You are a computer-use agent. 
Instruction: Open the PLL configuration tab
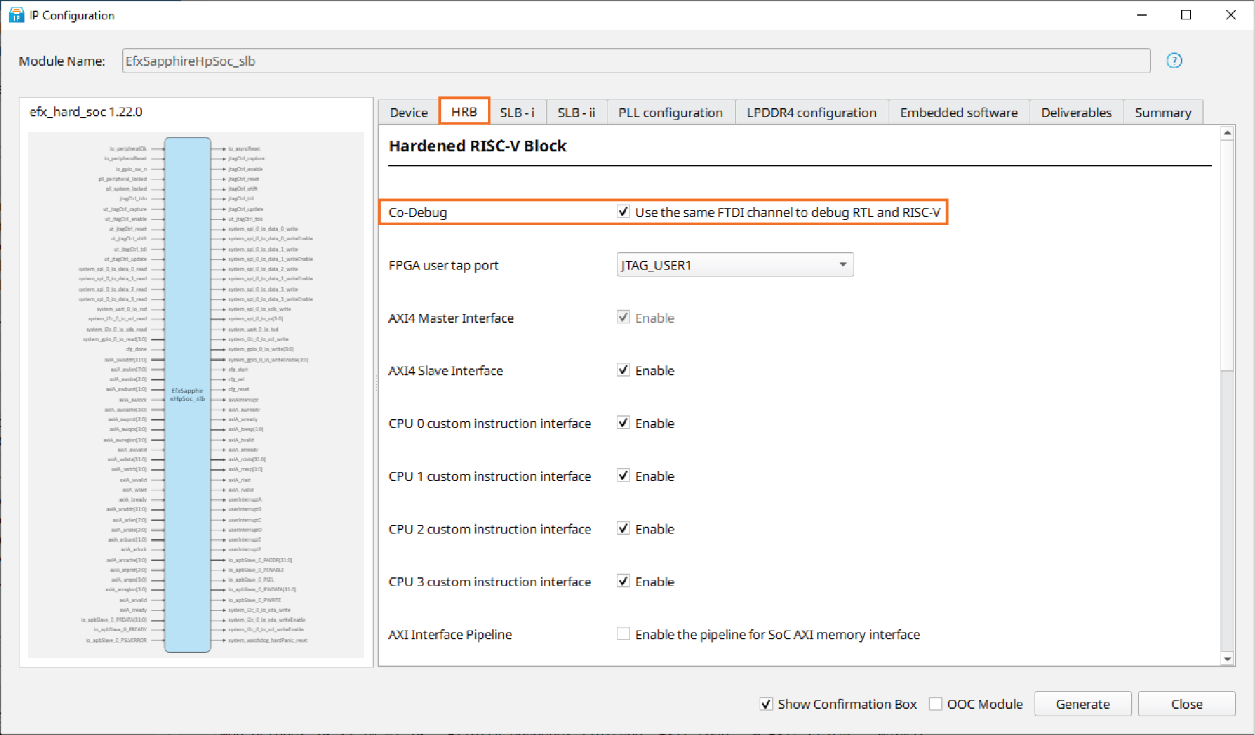pyautogui.click(x=670, y=113)
